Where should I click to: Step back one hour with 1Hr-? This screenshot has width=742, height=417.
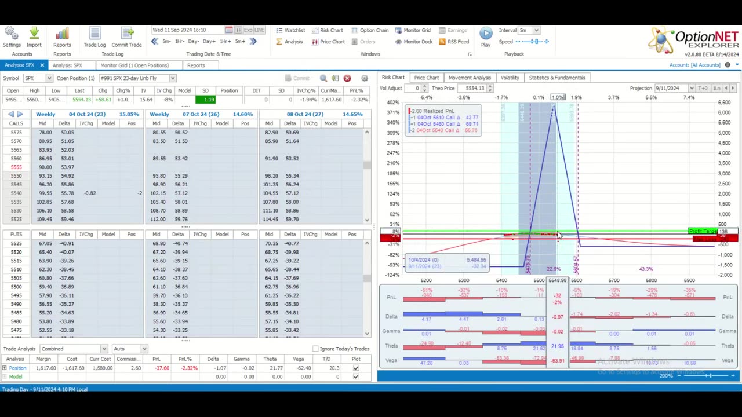coord(180,41)
